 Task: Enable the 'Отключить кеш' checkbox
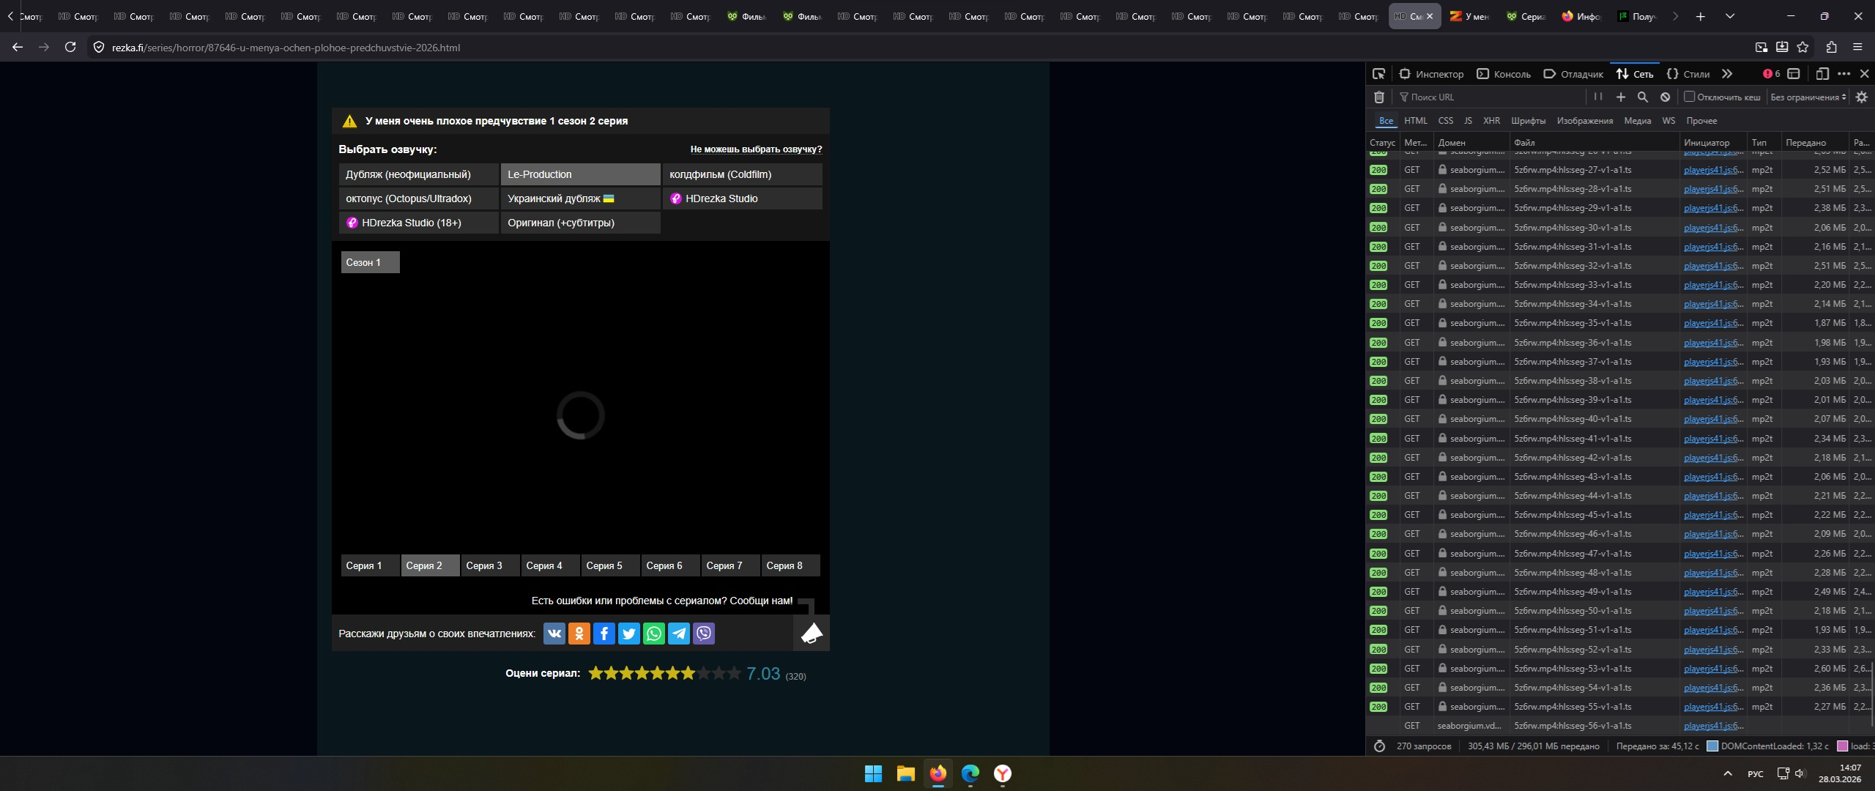point(1689,97)
